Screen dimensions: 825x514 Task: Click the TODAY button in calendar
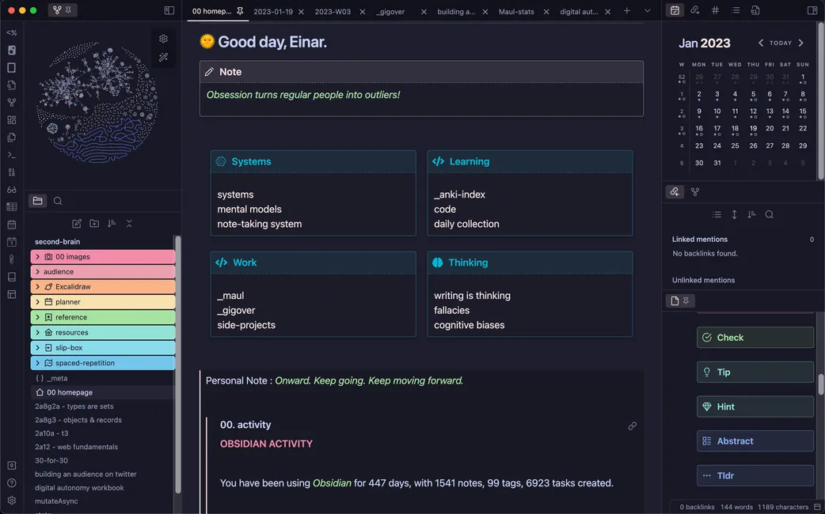click(780, 43)
